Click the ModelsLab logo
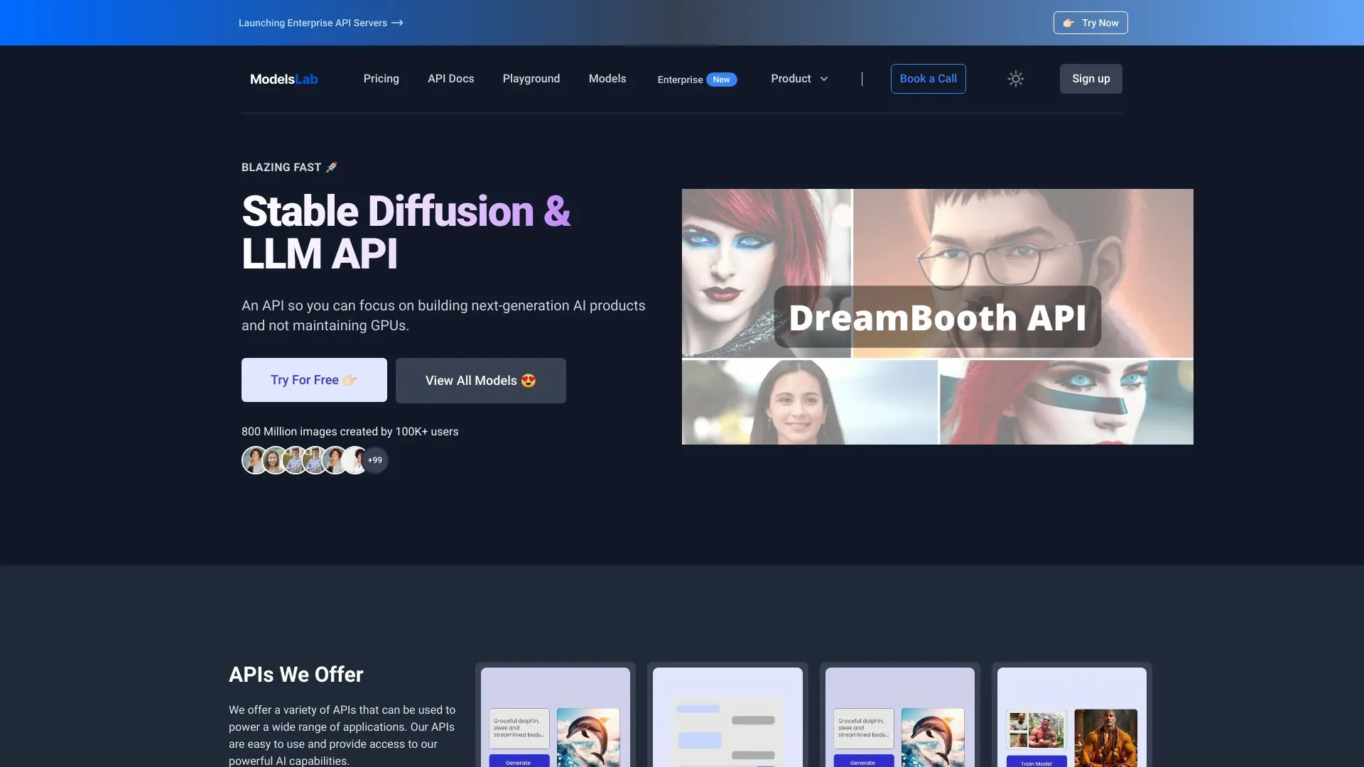1364x767 pixels. pos(283,79)
